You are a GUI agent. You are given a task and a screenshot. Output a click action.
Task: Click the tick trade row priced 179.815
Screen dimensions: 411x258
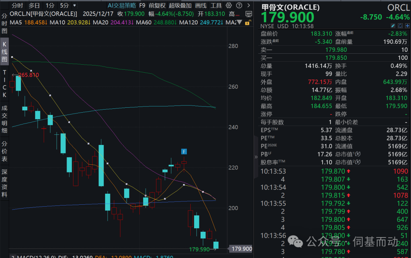tap(334, 195)
